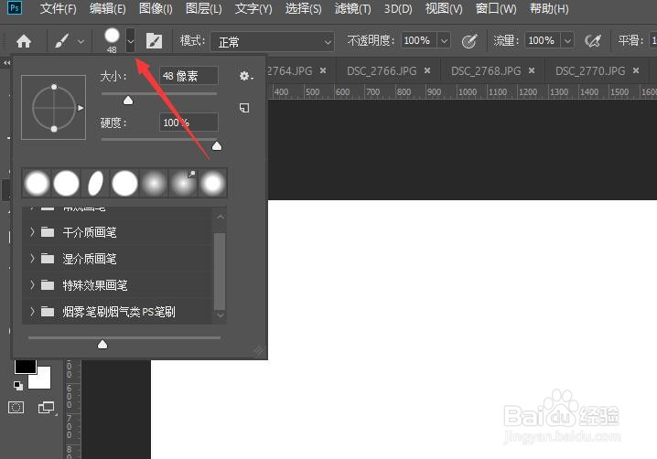
Task: Expand the 烟雾笔刷烟气类 PS笔刷 folder
Action: tap(32, 312)
